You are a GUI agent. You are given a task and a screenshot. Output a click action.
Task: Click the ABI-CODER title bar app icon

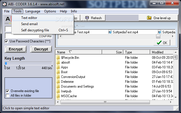point(5,4)
